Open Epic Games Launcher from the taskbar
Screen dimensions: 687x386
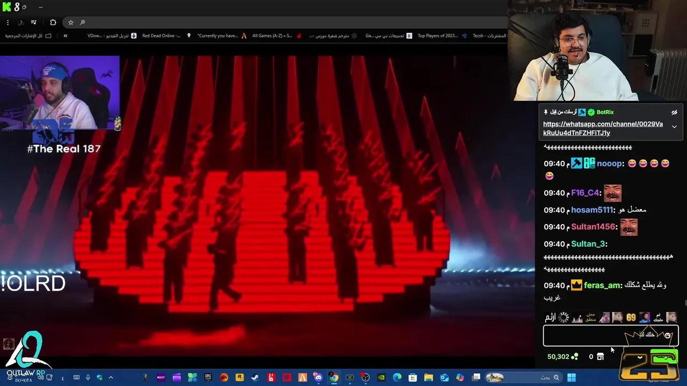(x=208, y=378)
